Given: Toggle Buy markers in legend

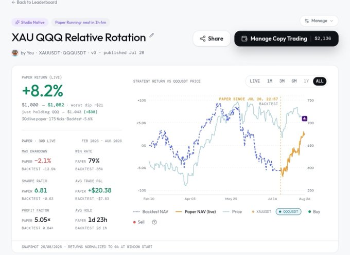Looking at the screenshot, I should click(x=314, y=211).
